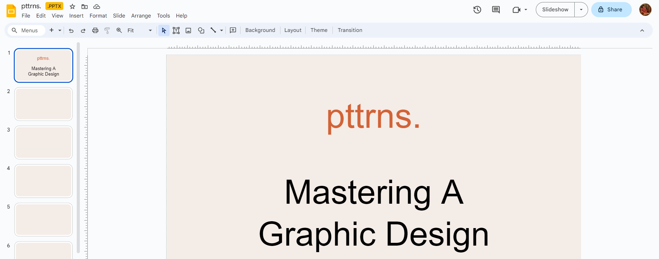Star the pttrns. presentation
Image resolution: width=659 pixels, height=259 pixels.
click(72, 7)
